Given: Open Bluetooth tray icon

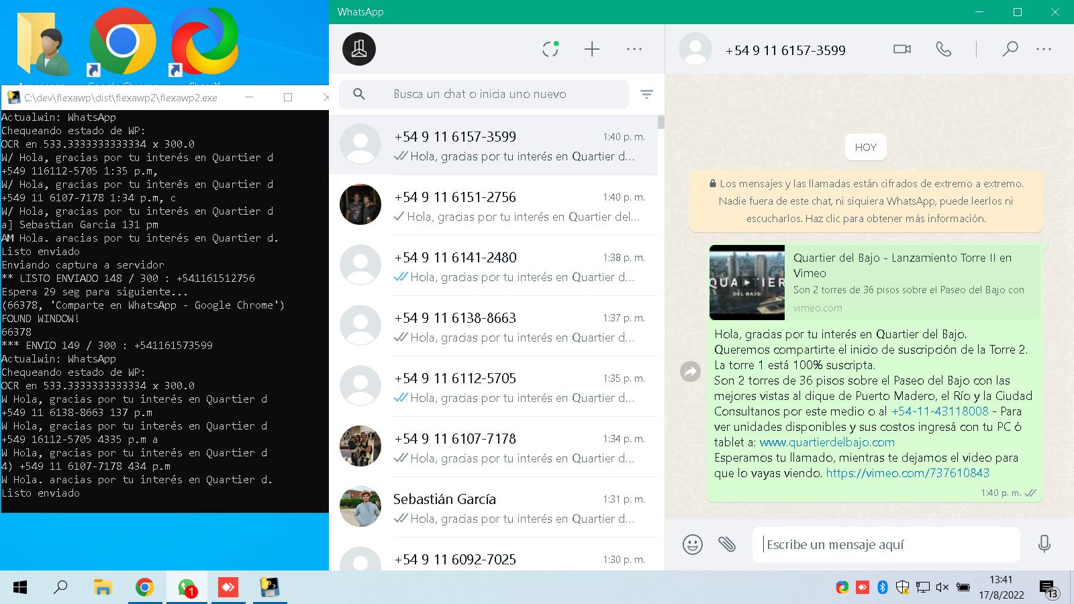Looking at the screenshot, I should coord(883,587).
